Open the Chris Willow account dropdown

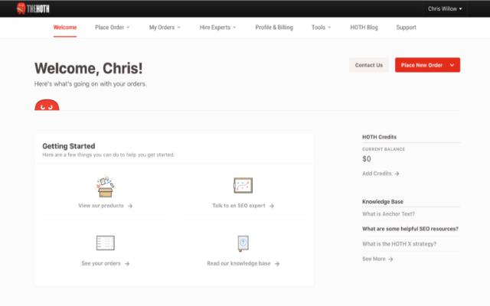(x=444, y=8)
